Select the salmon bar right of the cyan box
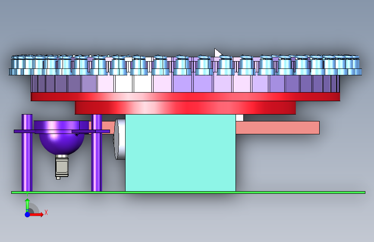 point(278,127)
